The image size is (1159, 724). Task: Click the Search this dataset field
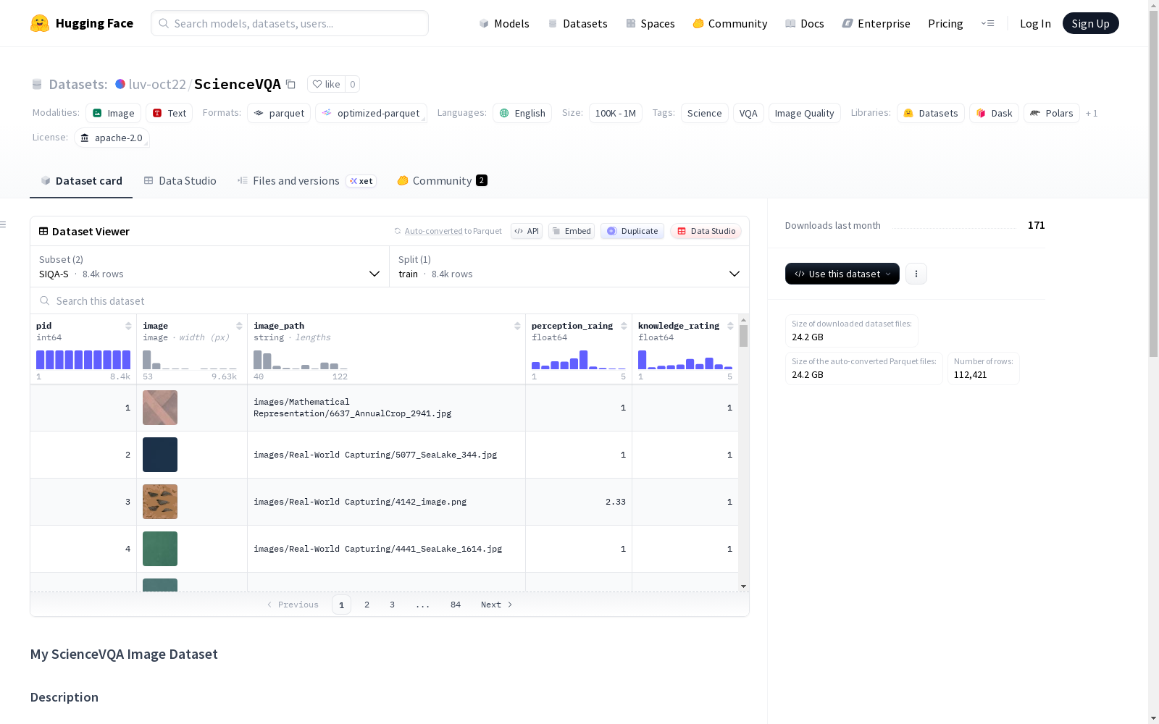390,300
